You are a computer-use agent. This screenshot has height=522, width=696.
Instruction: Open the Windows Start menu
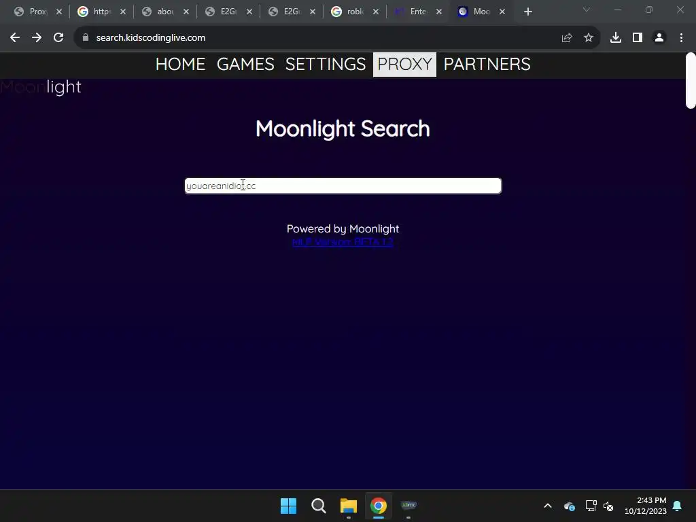[288, 506]
